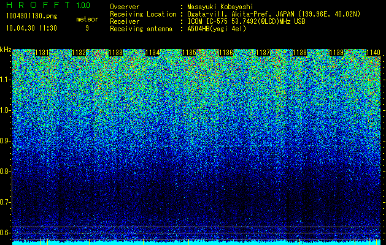Click the meteor label

(87, 19)
